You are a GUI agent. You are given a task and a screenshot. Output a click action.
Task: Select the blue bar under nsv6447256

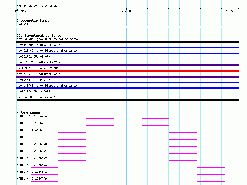coord(128,47)
